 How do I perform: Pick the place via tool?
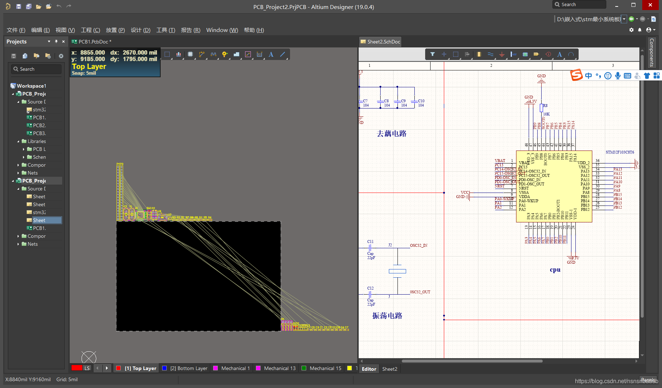tap(225, 54)
